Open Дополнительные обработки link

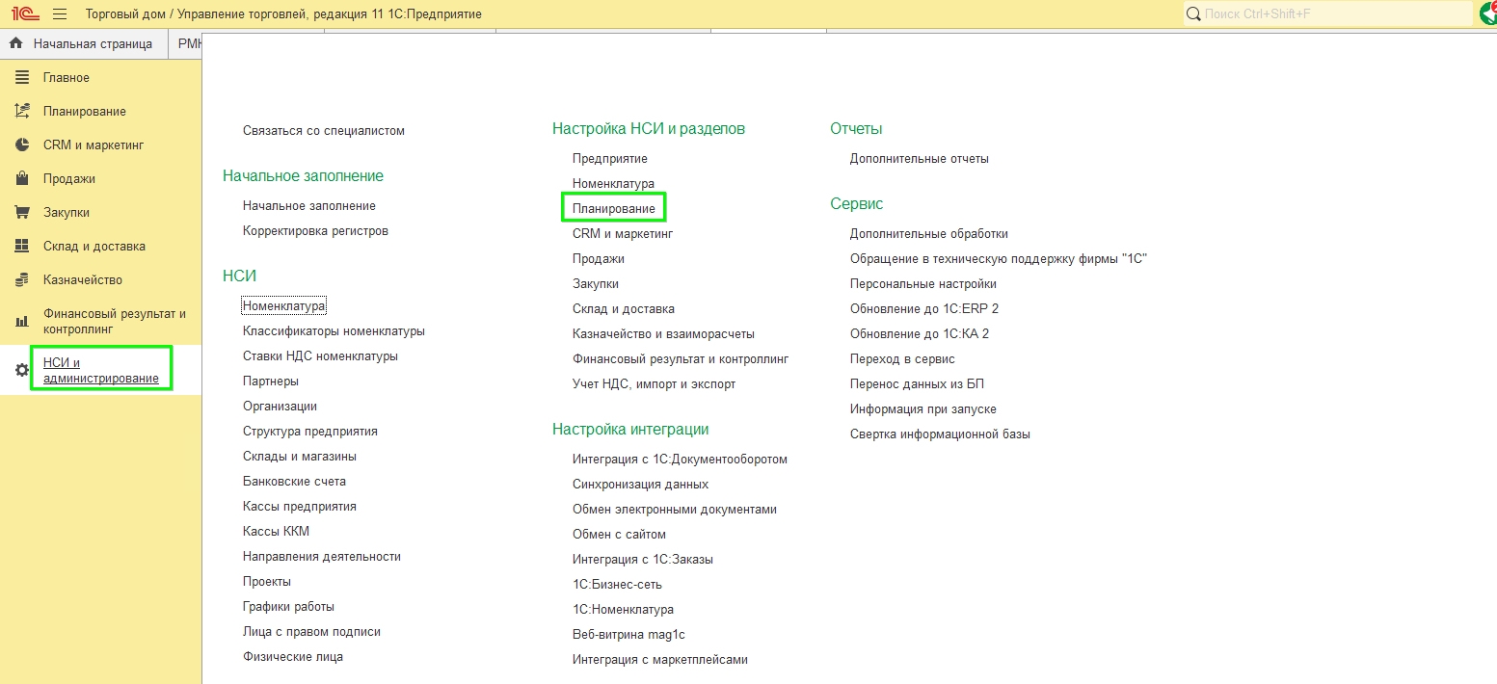[x=929, y=233]
